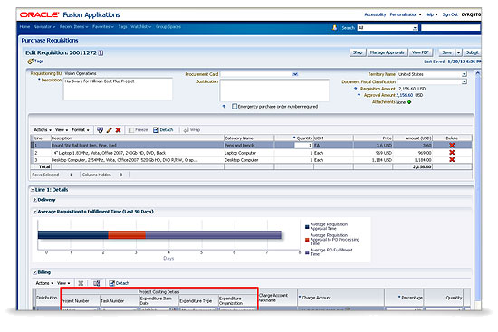The image size is (498, 332).
Task: Open lines table View menu
Action: pos(62,130)
